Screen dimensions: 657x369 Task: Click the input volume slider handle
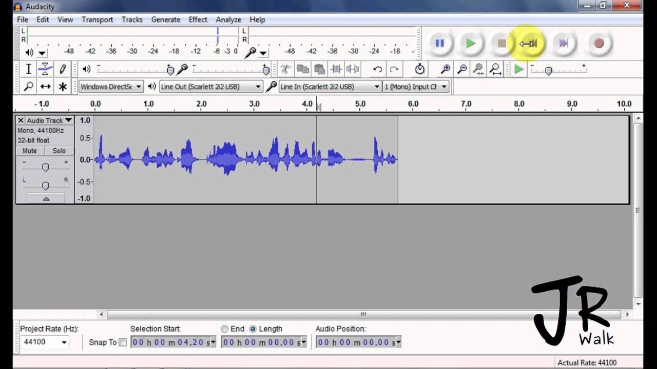tap(266, 70)
